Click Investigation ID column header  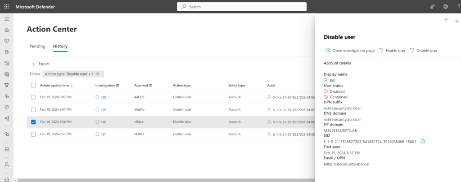(x=107, y=86)
